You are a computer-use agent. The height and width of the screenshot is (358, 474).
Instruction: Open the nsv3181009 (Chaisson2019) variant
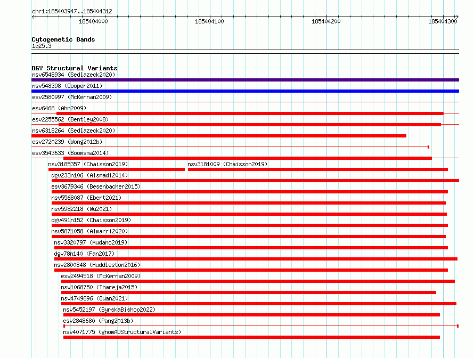[227, 164]
